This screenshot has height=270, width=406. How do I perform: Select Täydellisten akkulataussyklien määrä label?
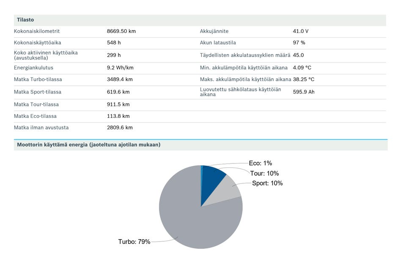point(245,55)
